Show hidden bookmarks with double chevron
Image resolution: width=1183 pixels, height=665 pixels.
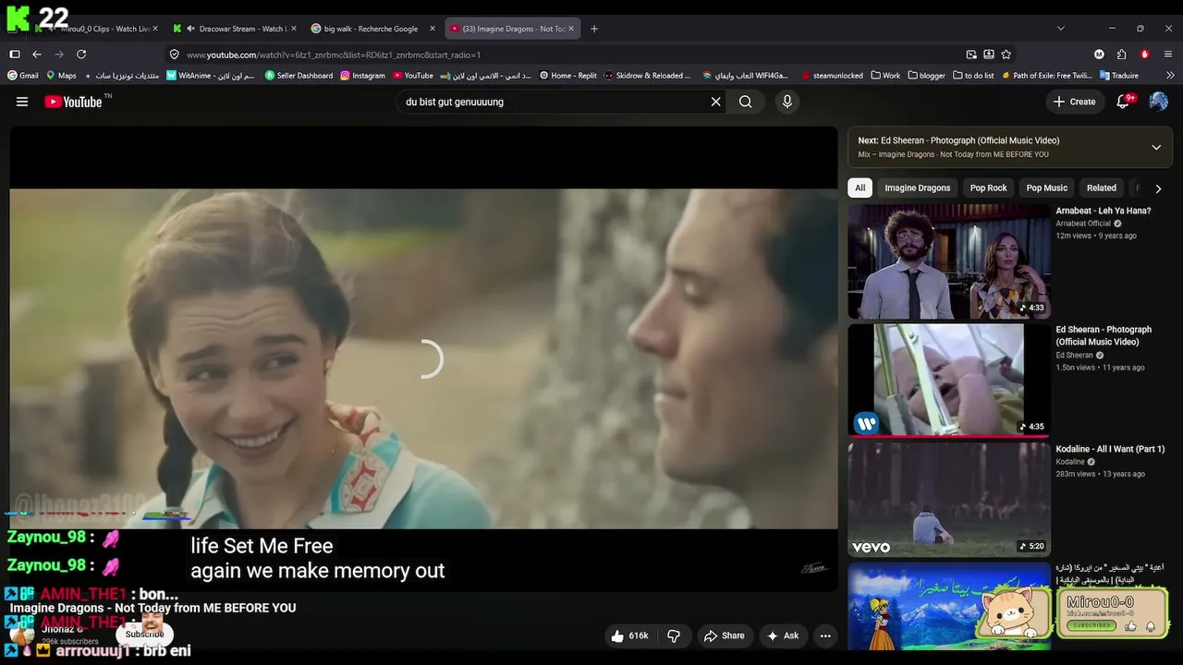[1170, 76]
